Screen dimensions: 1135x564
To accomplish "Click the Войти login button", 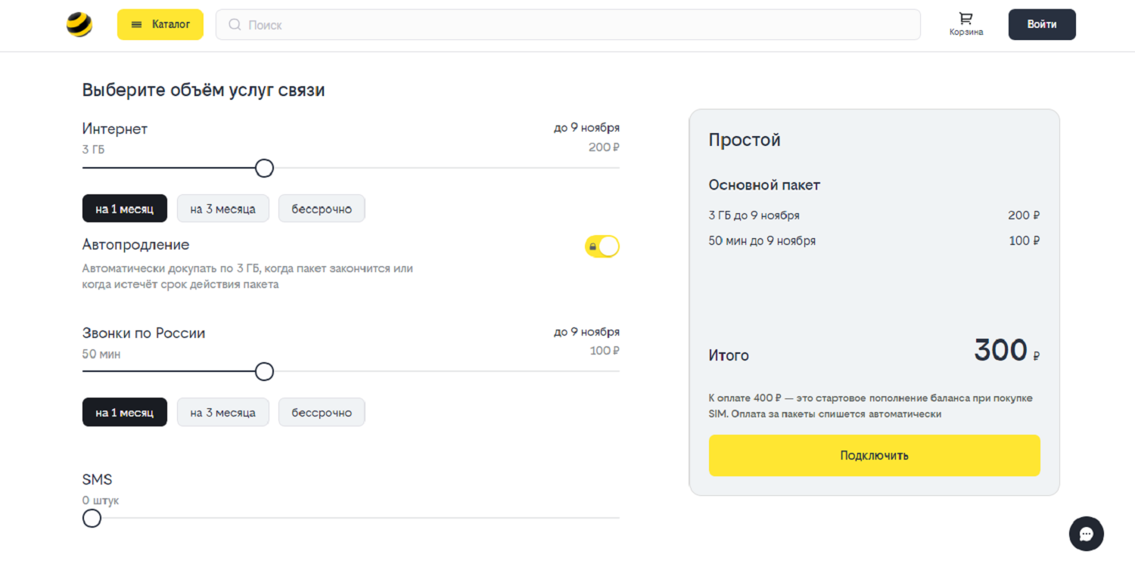I will click(x=1042, y=24).
